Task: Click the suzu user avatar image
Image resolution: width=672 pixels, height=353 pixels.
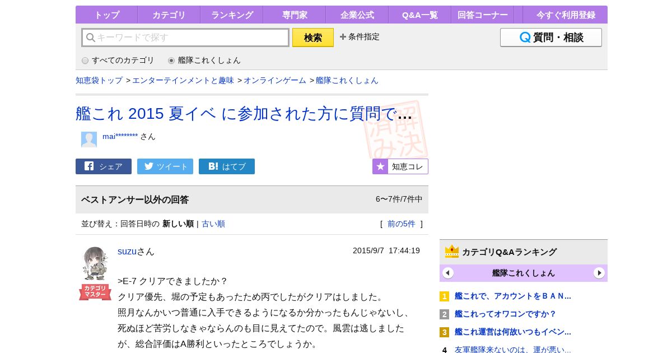Action: 95,263
